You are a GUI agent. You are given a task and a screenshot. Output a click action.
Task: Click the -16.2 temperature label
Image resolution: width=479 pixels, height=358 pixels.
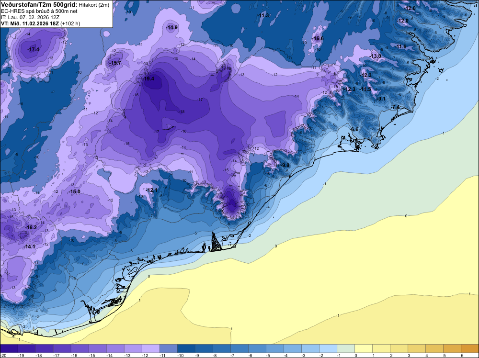click(x=31, y=227)
